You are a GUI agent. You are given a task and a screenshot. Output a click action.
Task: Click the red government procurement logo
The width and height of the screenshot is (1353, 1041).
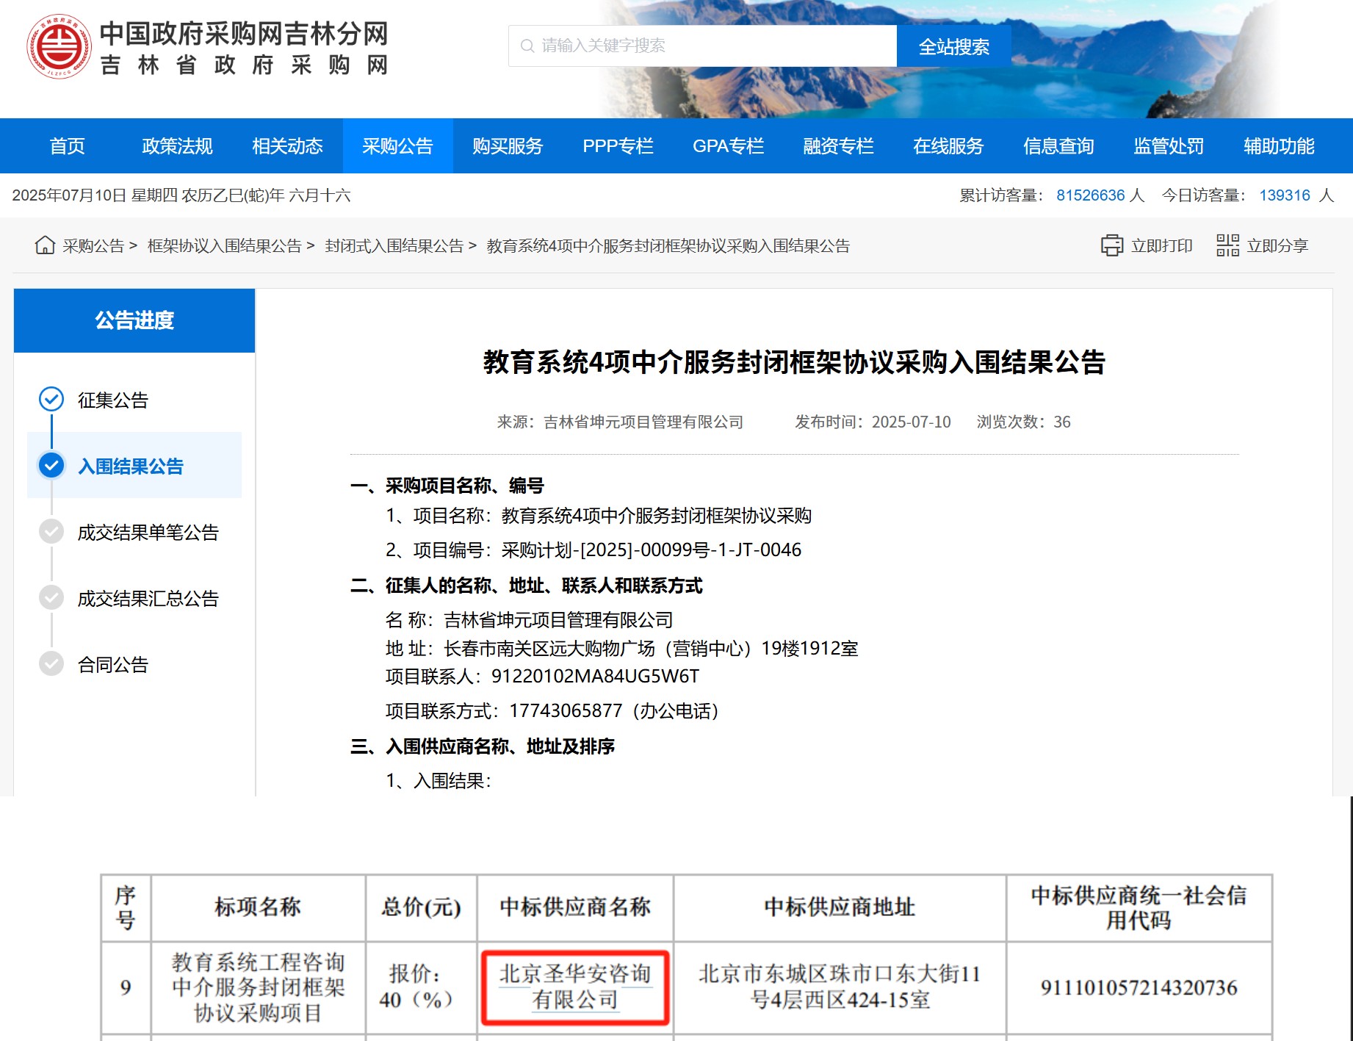59,46
